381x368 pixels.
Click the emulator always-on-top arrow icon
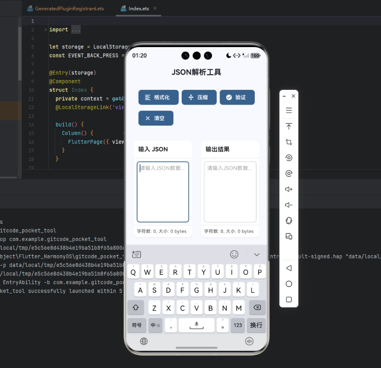point(289,126)
